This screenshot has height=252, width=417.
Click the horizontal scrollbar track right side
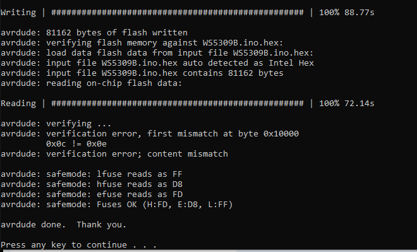point(326,251)
